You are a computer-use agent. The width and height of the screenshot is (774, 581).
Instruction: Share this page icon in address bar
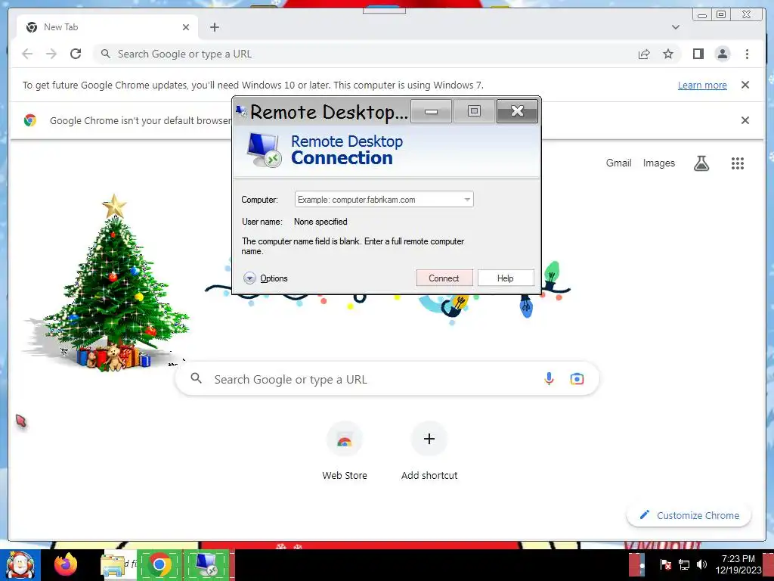pyautogui.click(x=644, y=54)
